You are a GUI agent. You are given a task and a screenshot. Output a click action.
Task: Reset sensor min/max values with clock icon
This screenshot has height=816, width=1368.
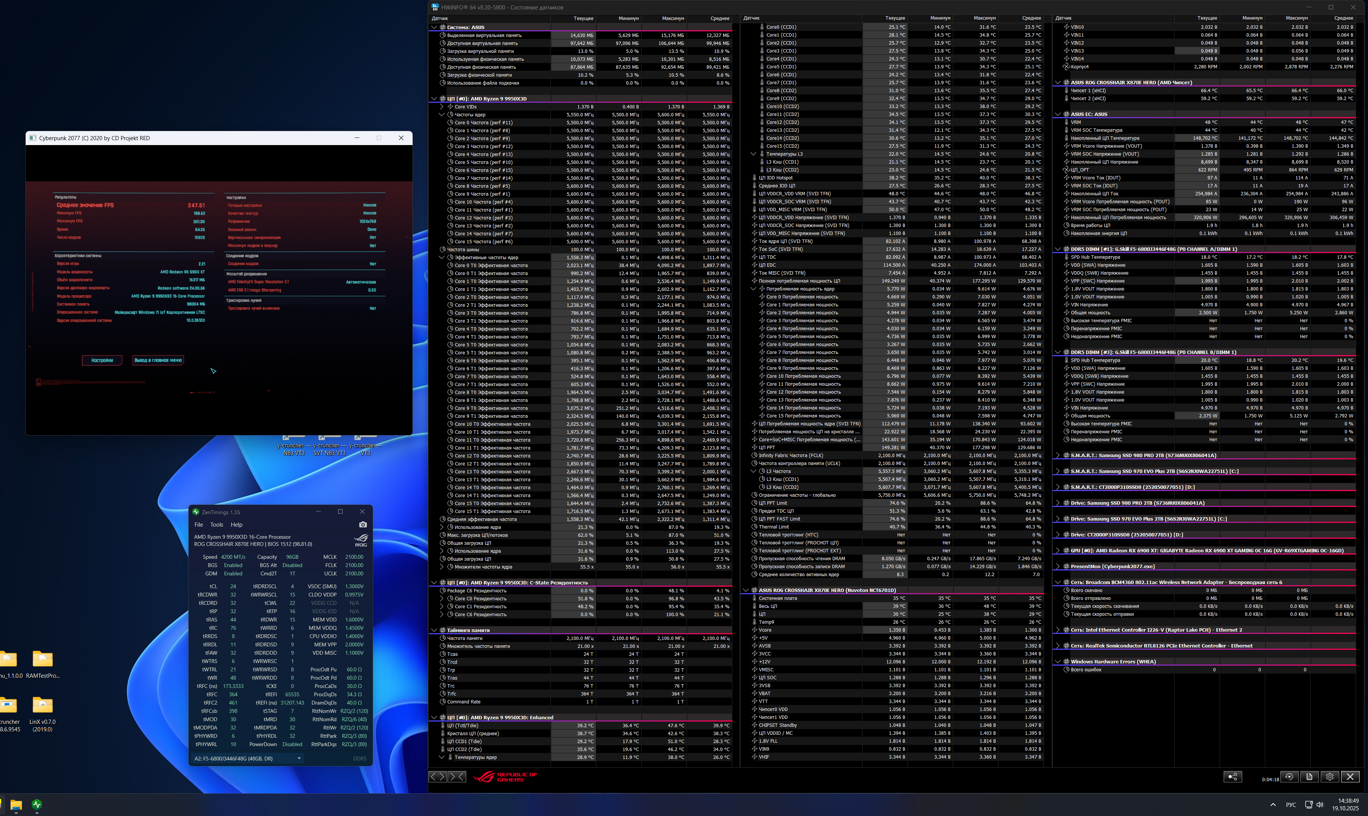pos(1289,776)
